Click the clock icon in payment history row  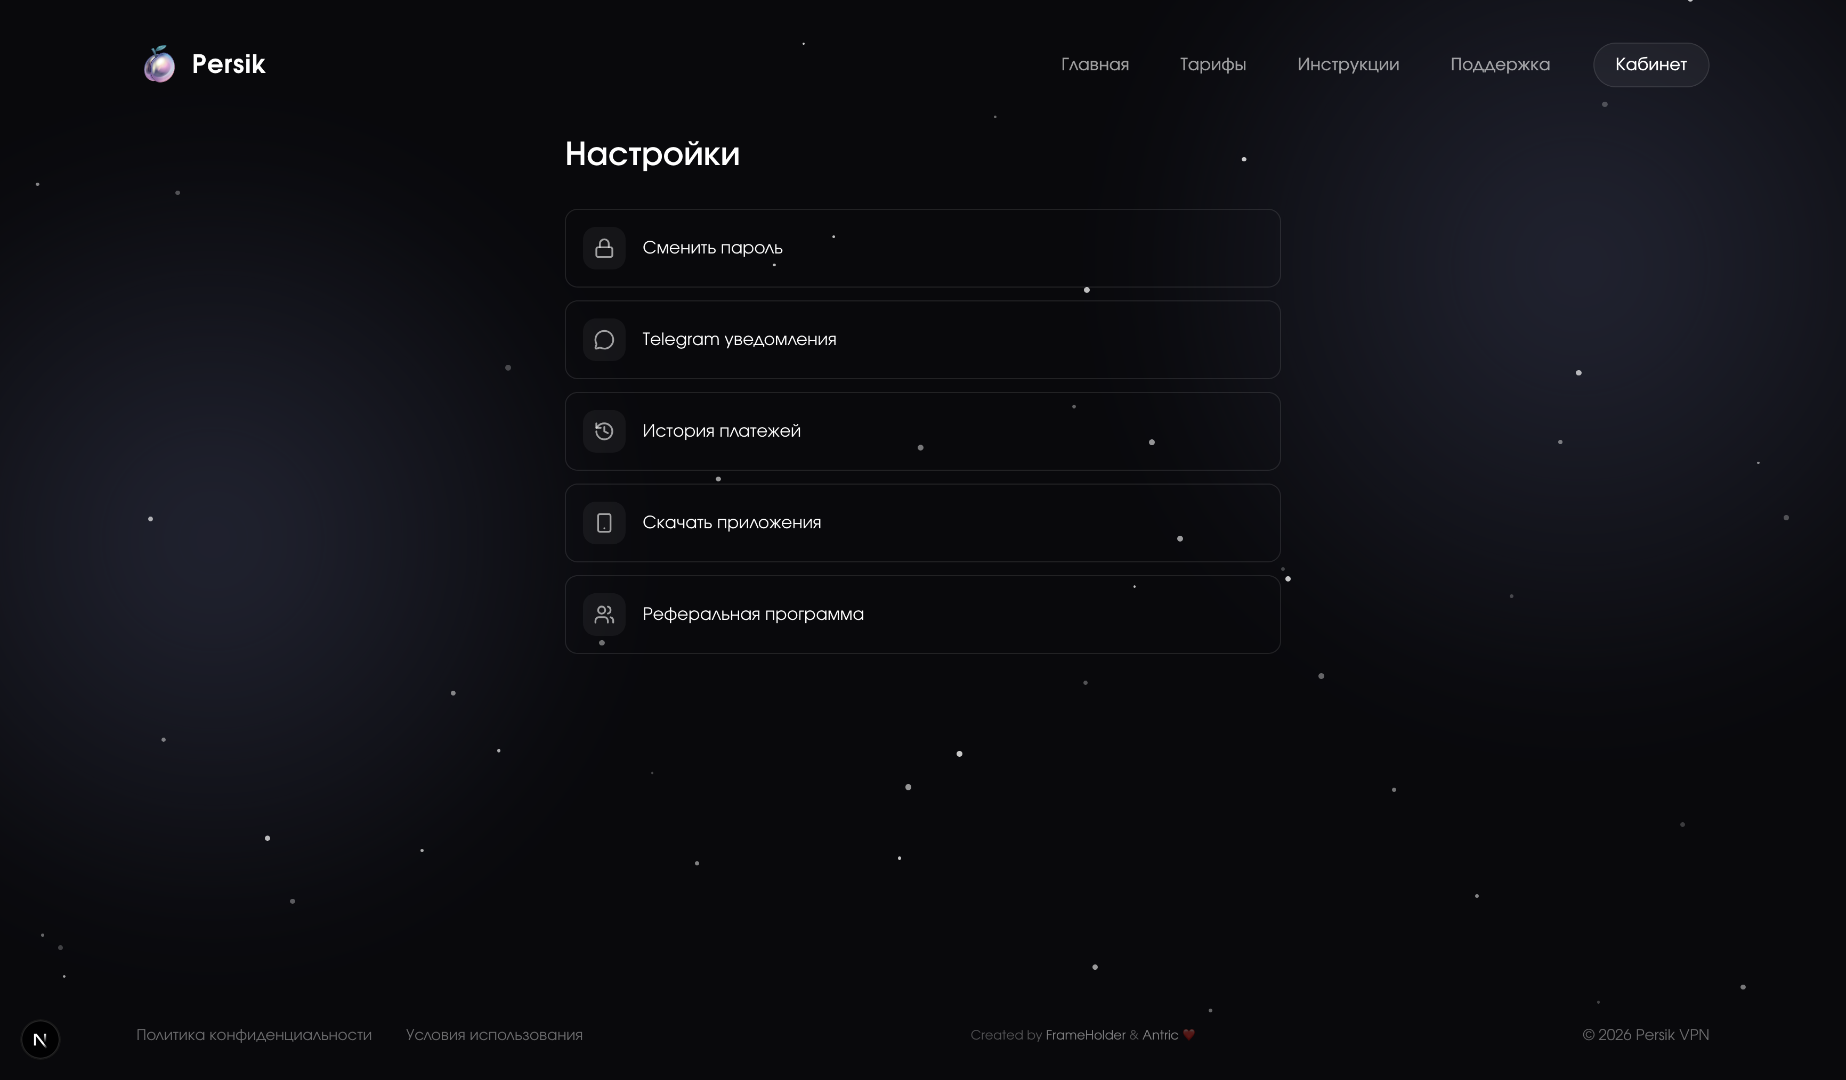(x=604, y=431)
